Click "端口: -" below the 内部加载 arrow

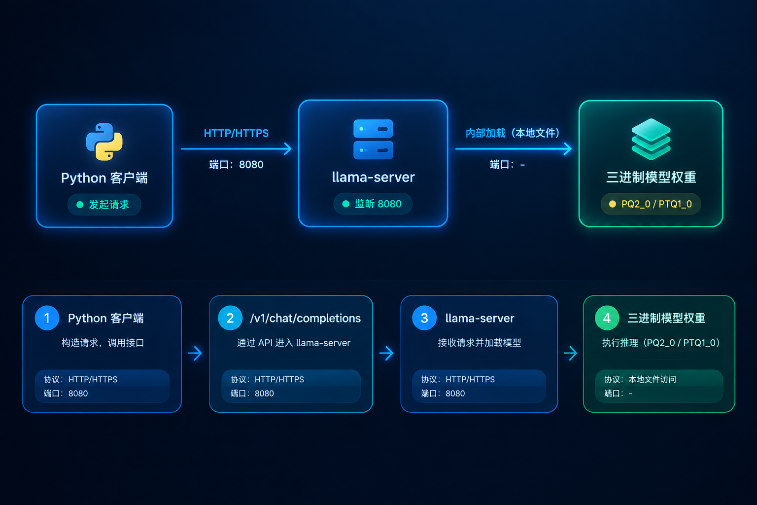[507, 165]
